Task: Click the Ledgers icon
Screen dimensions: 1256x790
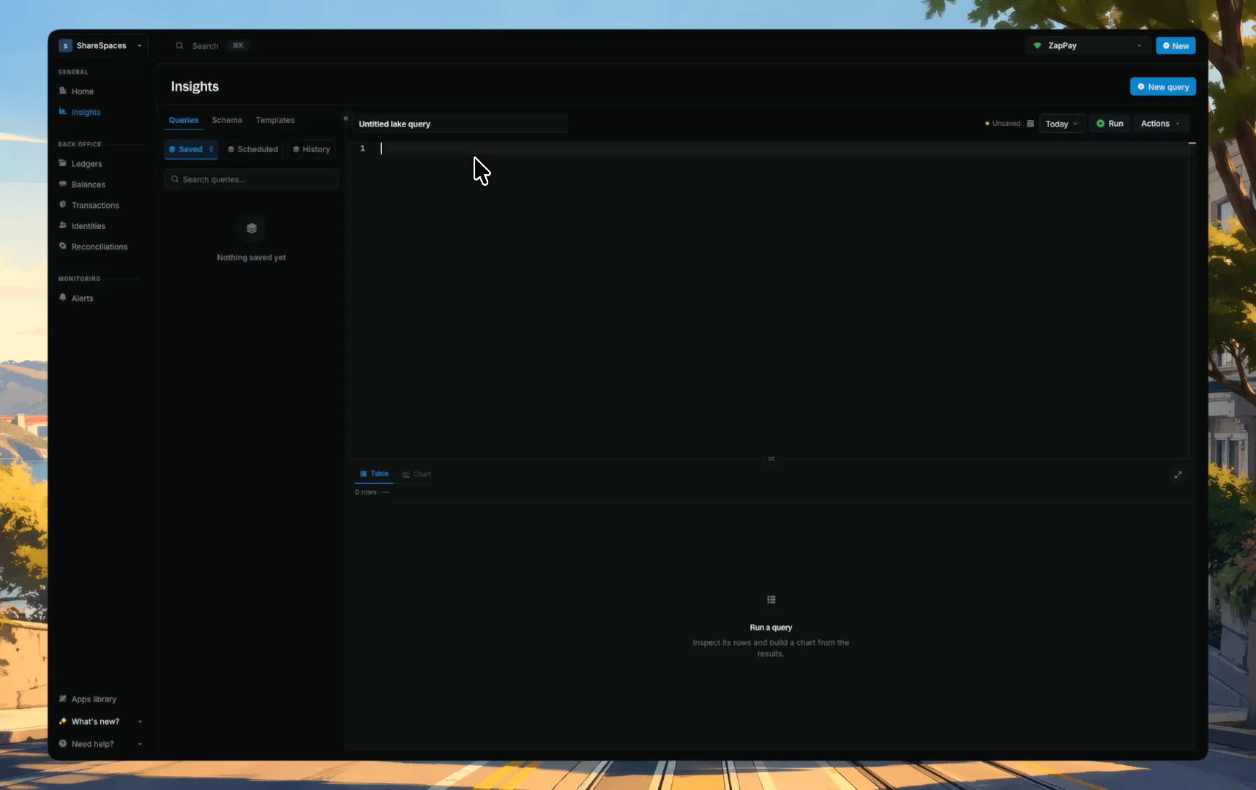Action: coord(63,163)
